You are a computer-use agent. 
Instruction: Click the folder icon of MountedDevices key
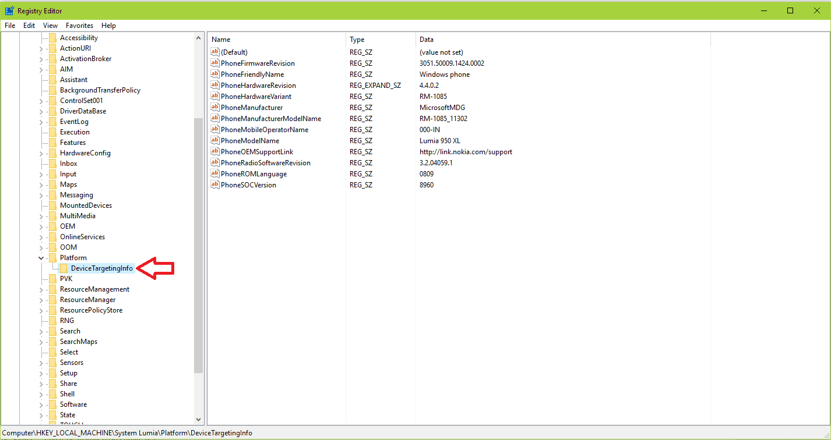52,205
